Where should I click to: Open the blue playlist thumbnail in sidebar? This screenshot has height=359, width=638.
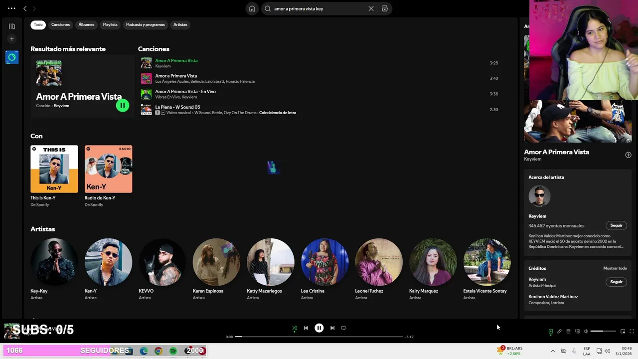click(12, 57)
